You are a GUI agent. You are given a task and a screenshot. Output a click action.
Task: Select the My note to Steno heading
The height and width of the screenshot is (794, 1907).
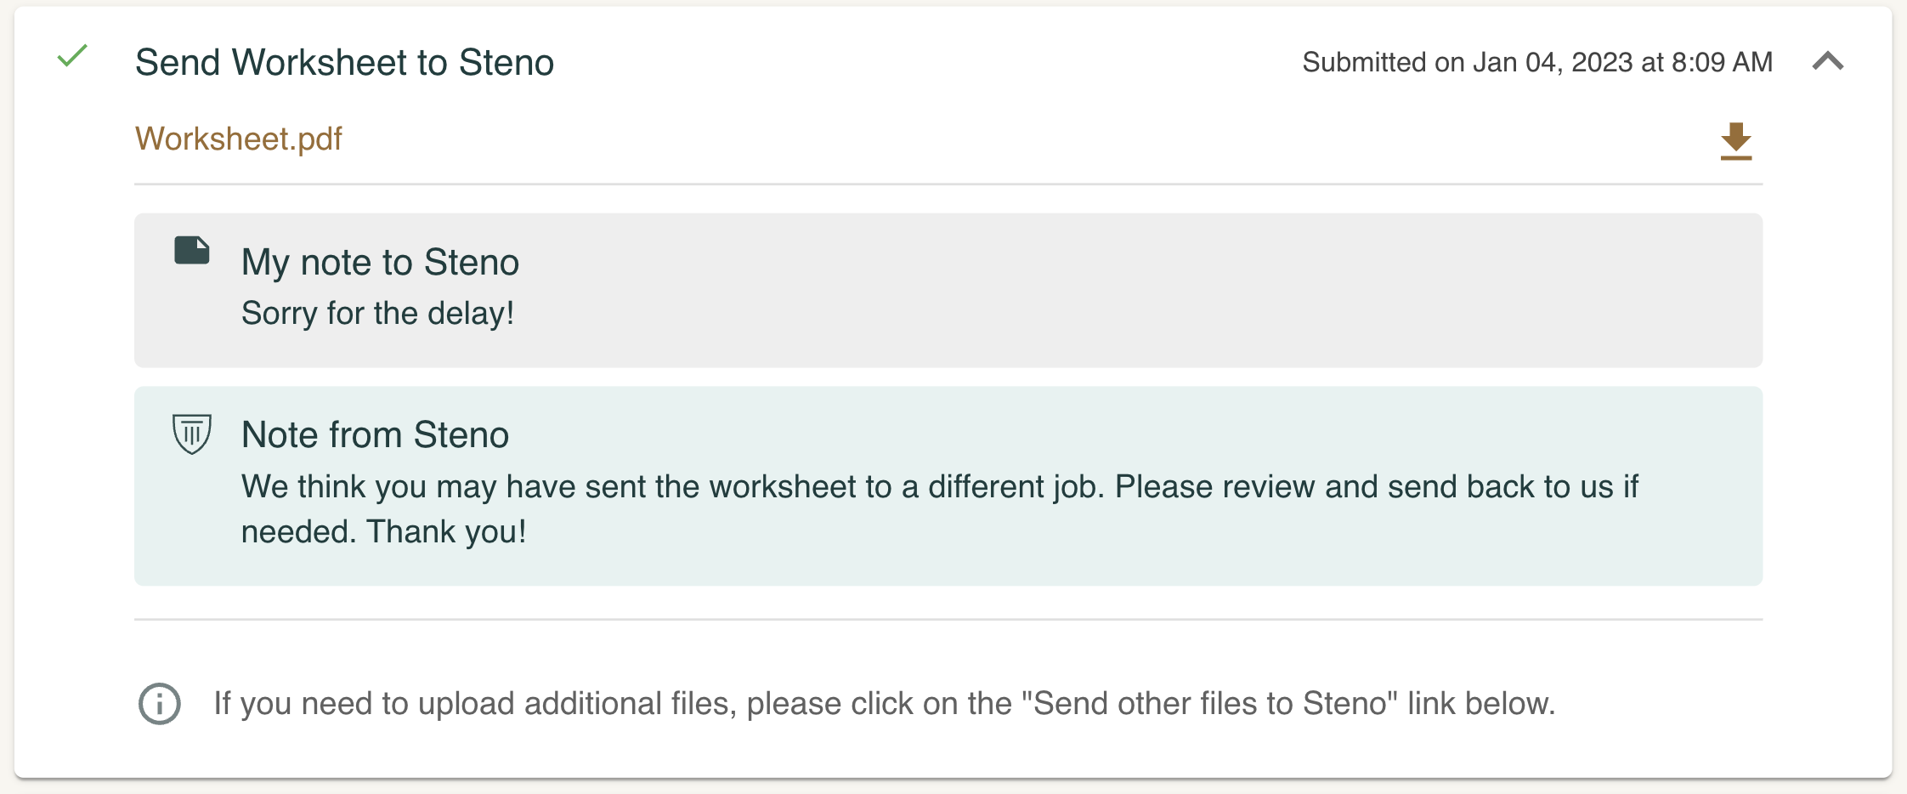click(x=380, y=262)
